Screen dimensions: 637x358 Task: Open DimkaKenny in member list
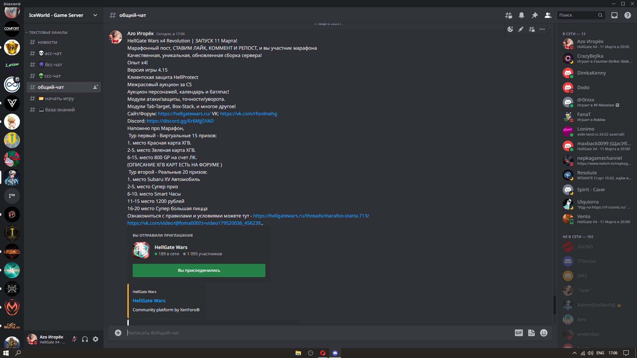pos(597,73)
